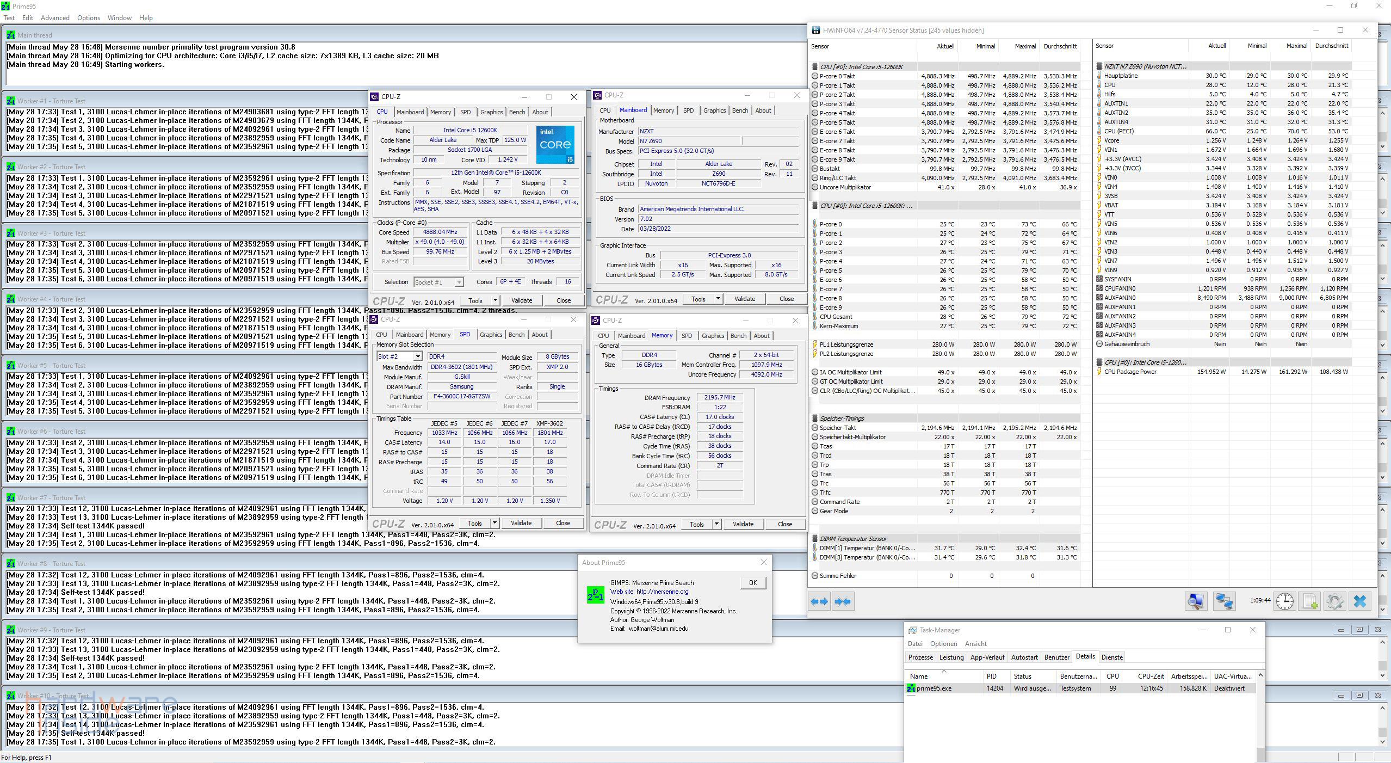Click the Prime95 icon in About dialog

(596, 595)
